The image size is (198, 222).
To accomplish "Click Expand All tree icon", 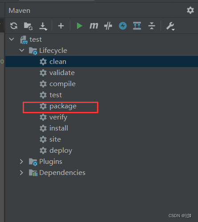I will [137, 26].
